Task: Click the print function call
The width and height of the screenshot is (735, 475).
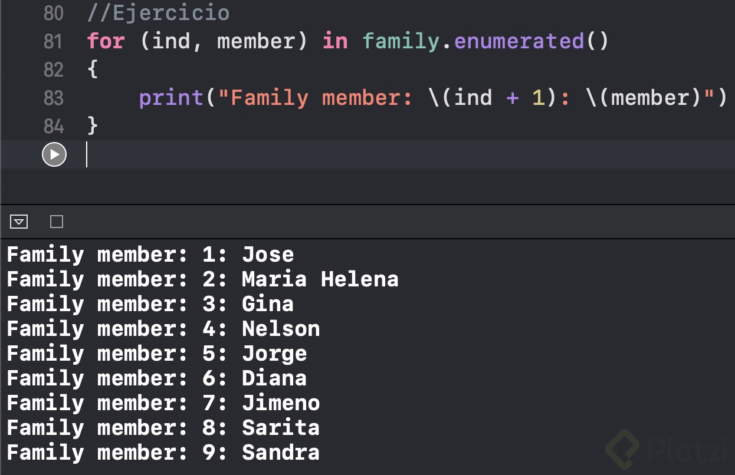Action: [x=172, y=98]
